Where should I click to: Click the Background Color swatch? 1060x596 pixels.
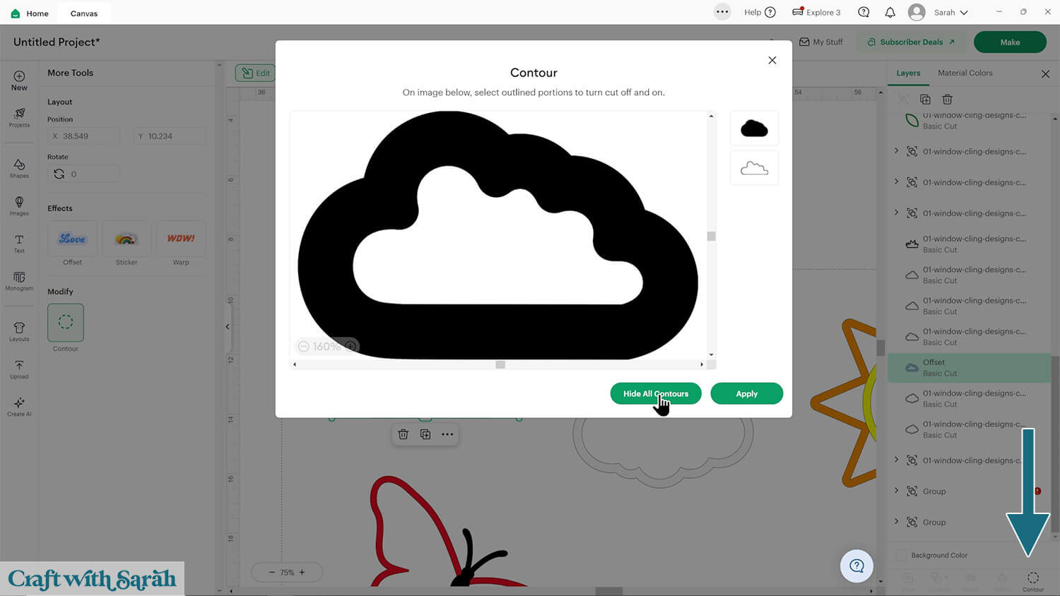(901, 555)
